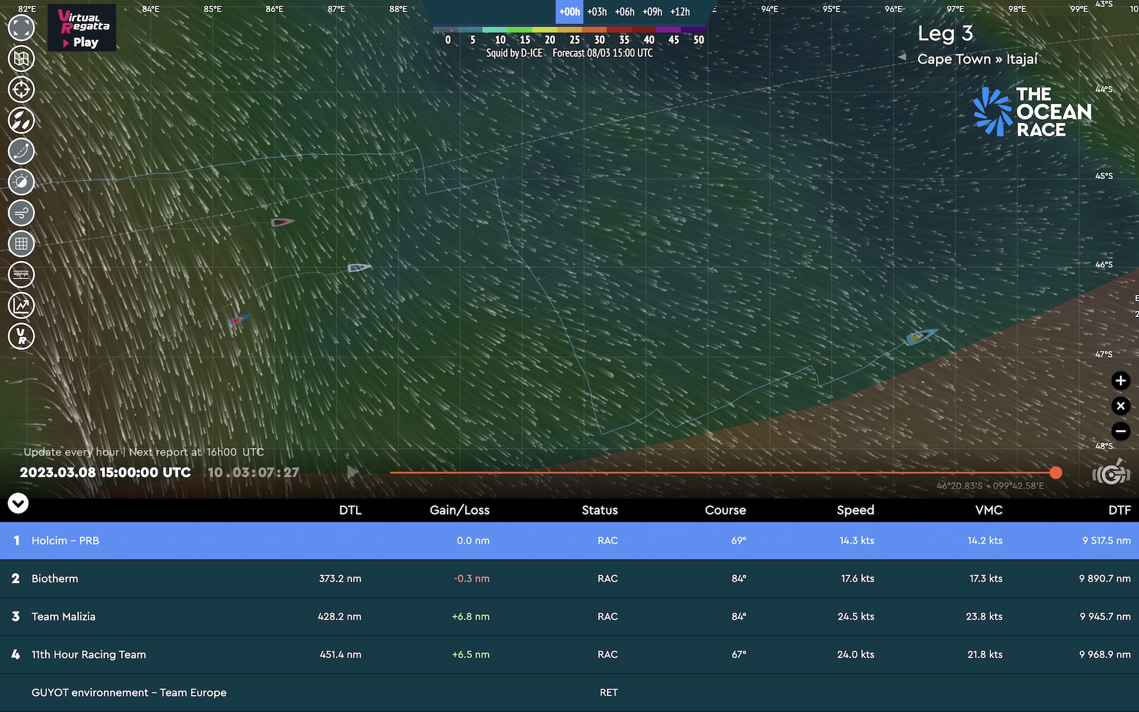
Task: Click Team Malizia's 23.8 kts VMC value
Action: [984, 616]
